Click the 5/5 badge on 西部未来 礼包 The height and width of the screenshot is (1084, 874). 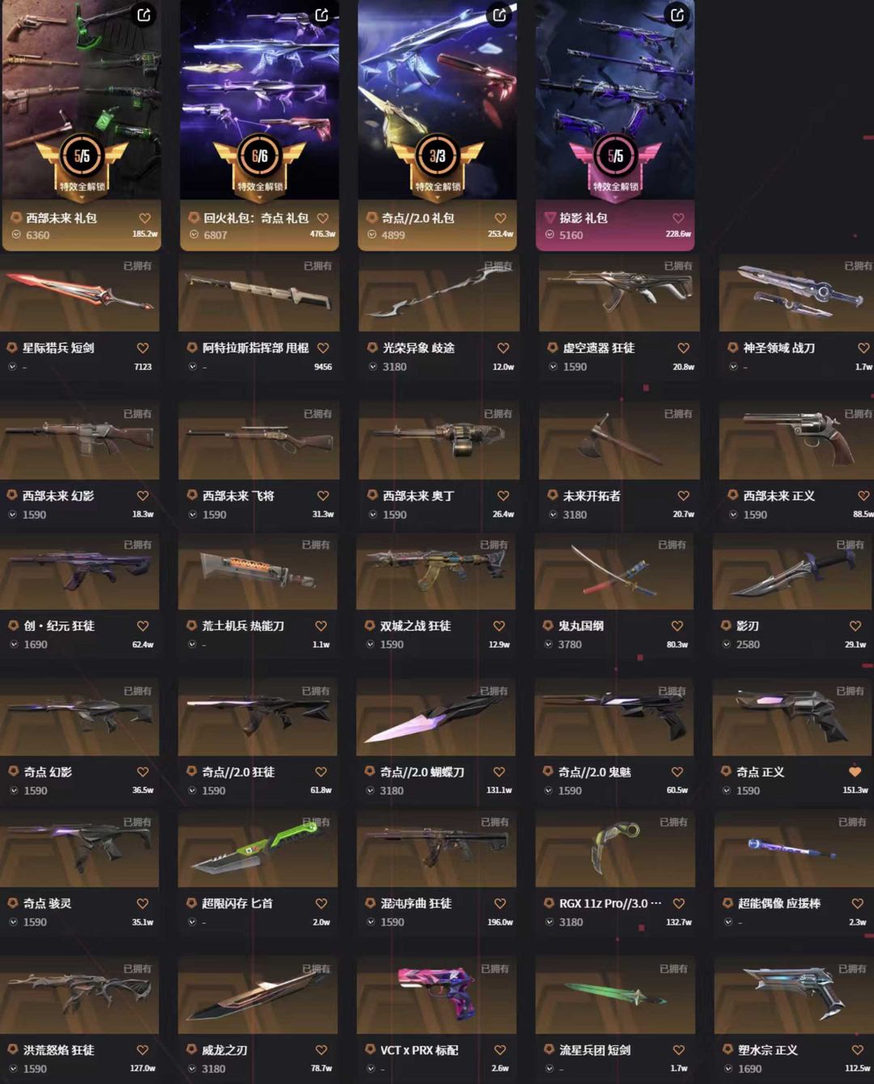[82, 156]
